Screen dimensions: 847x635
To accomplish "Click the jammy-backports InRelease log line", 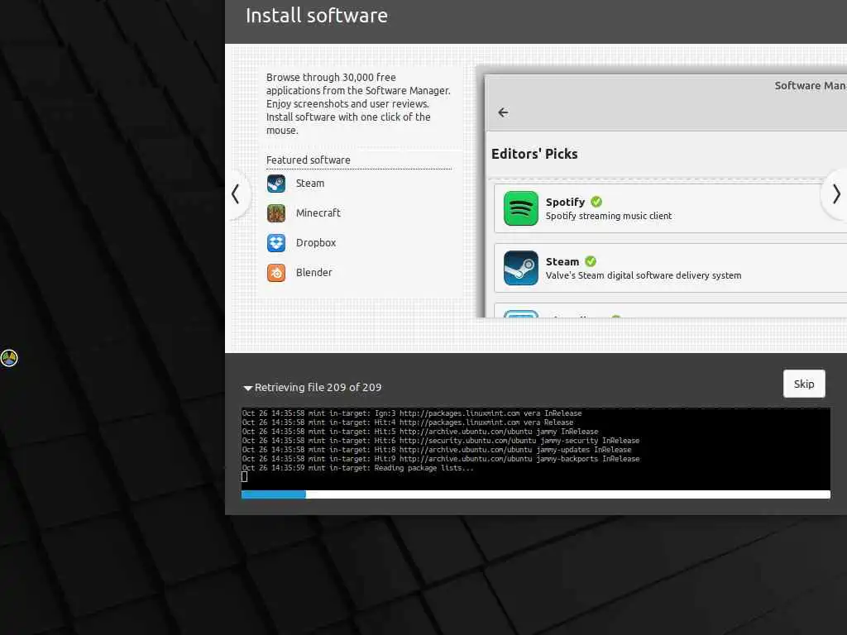I will [x=441, y=459].
